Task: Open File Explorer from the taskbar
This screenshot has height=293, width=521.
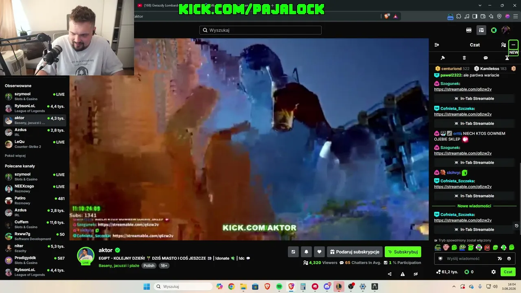Action: click(243, 286)
